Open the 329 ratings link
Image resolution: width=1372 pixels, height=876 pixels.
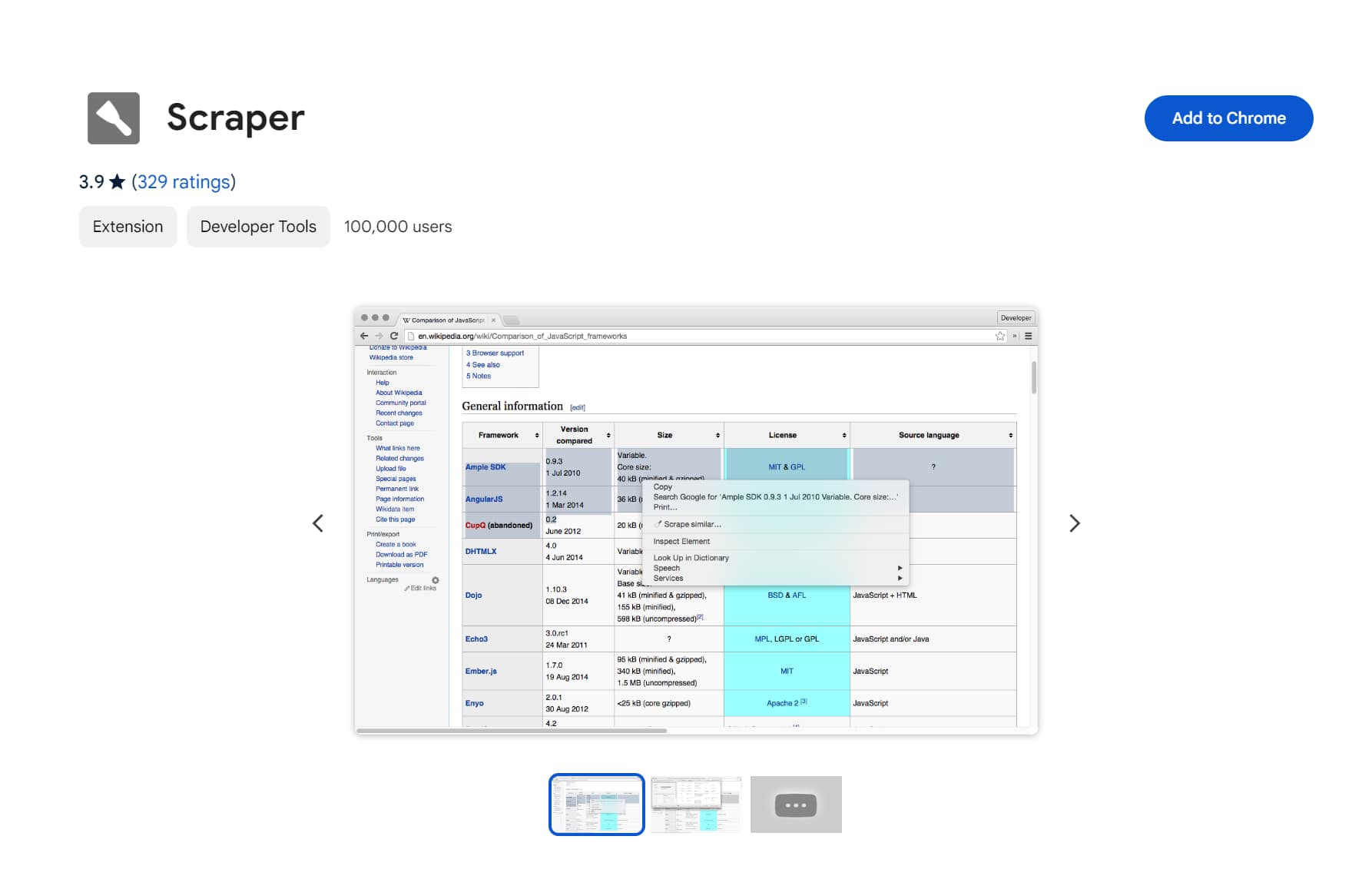point(183,181)
